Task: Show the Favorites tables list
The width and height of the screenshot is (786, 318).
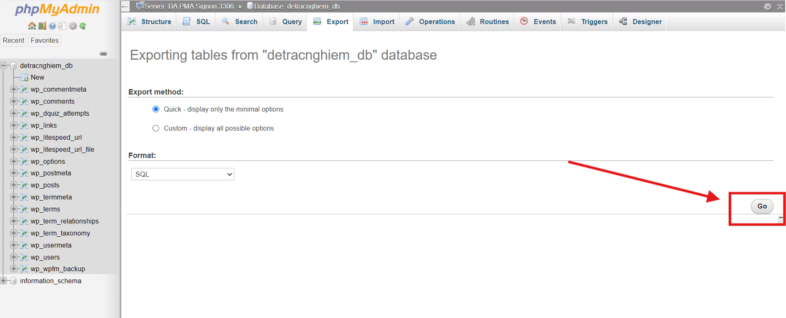Action: coord(45,40)
